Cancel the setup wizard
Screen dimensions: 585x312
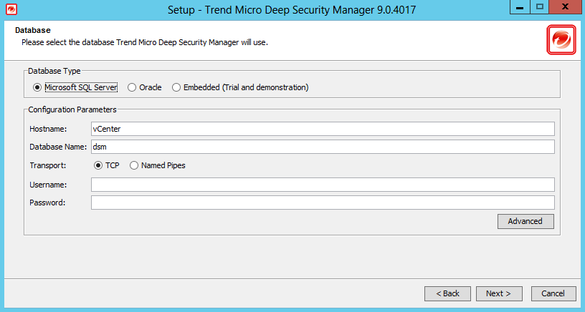tap(553, 293)
